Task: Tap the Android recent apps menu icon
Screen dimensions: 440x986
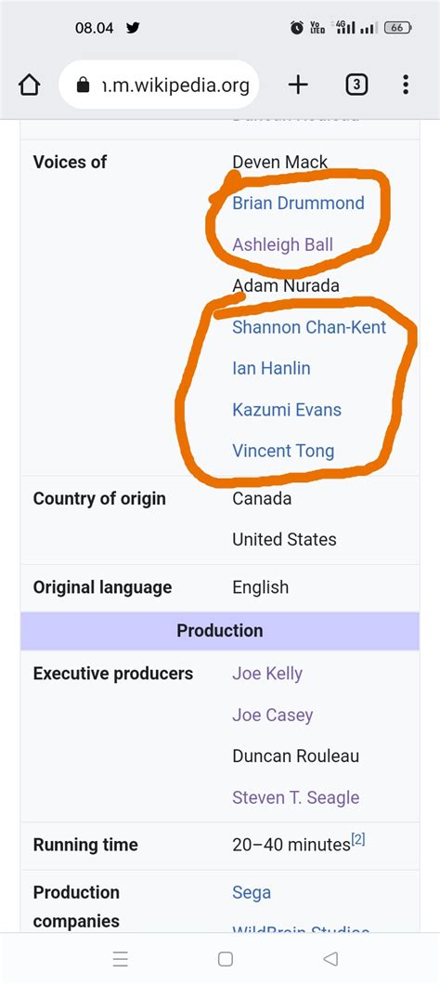Action: (x=121, y=959)
